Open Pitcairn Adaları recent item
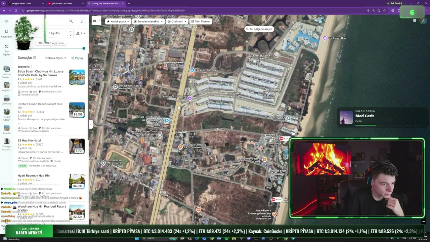The height and width of the screenshot is (242, 430). [6, 115]
